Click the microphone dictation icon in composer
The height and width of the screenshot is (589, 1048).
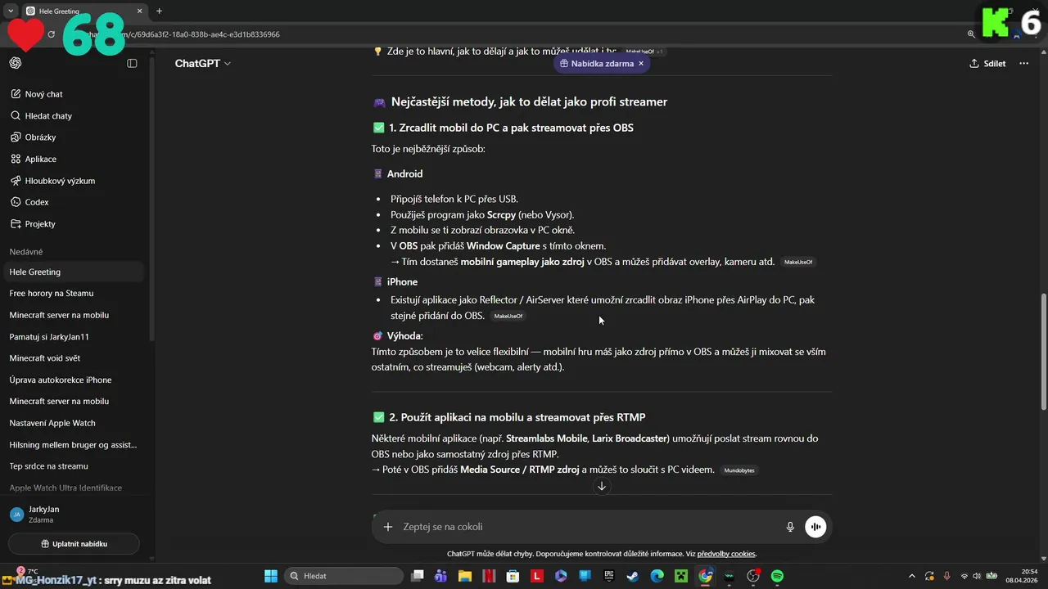[x=790, y=527]
